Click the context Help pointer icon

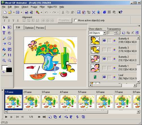pos(120,12)
